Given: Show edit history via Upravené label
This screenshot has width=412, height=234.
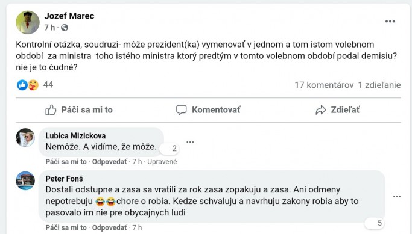Looking at the screenshot, I should 162,162.
